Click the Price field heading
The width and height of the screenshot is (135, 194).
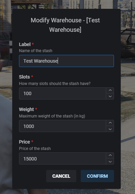point(24,142)
